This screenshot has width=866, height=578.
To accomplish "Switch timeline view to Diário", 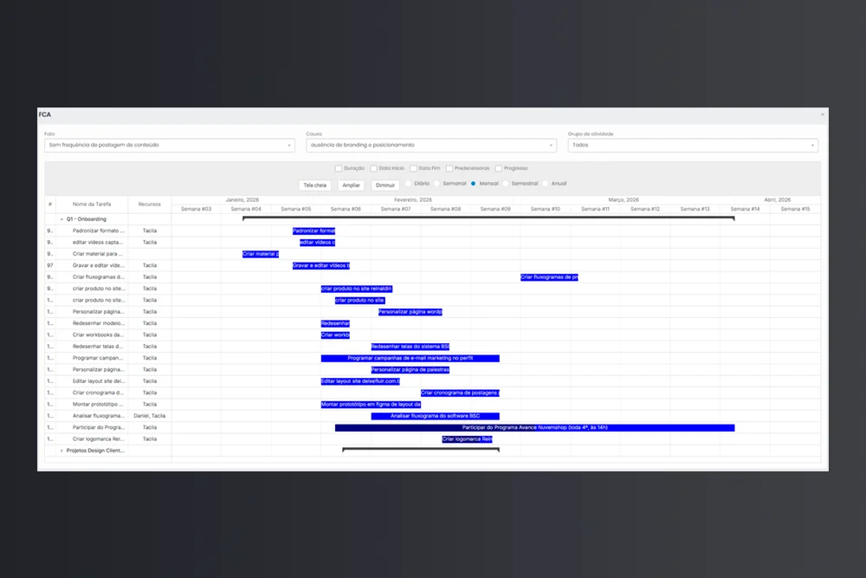I will click(x=408, y=184).
